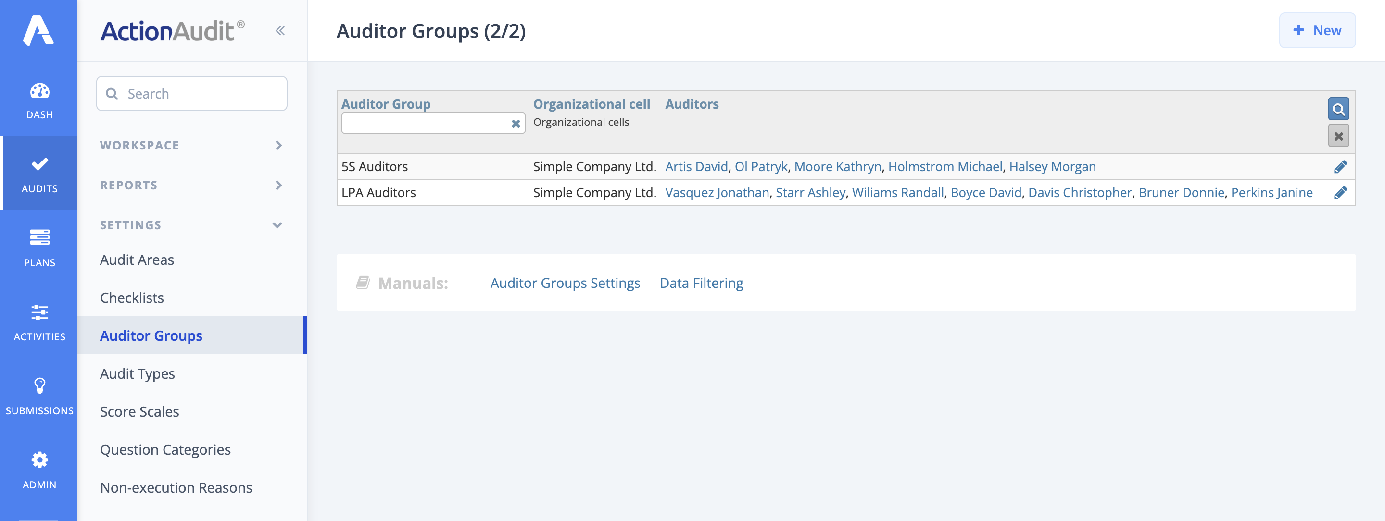This screenshot has height=521, width=1385.
Task: Create a group via the New button
Action: (1317, 30)
